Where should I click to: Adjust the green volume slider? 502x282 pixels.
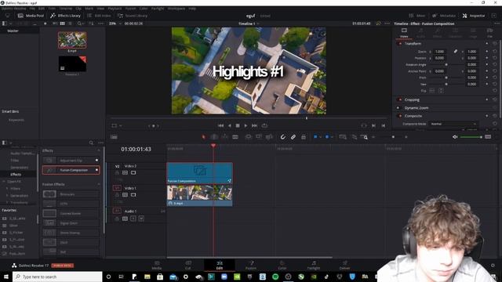(471, 137)
